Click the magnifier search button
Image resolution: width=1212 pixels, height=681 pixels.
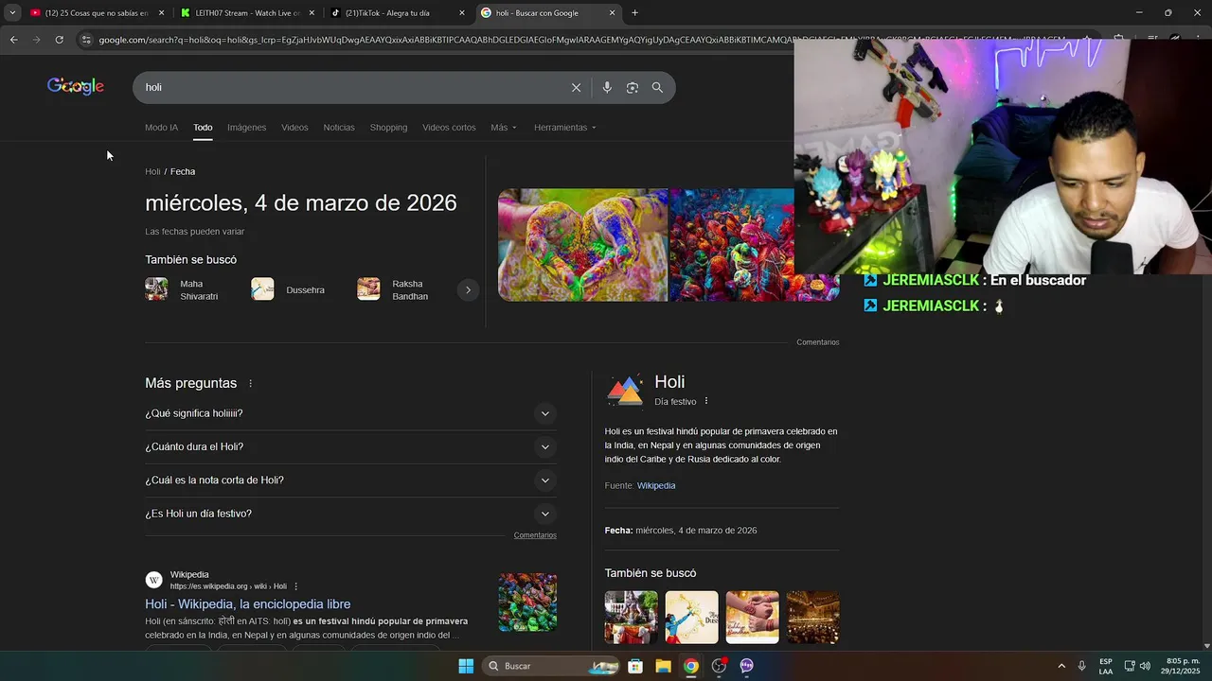pyautogui.click(x=657, y=87)
